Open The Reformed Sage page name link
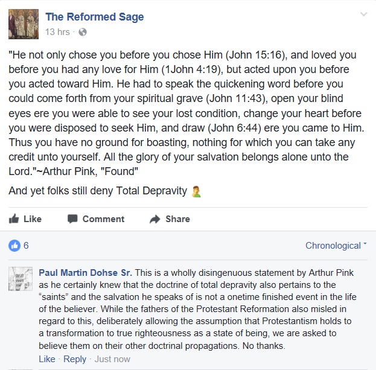This screenshot has height=370, width=376. (x=95, y=17)
